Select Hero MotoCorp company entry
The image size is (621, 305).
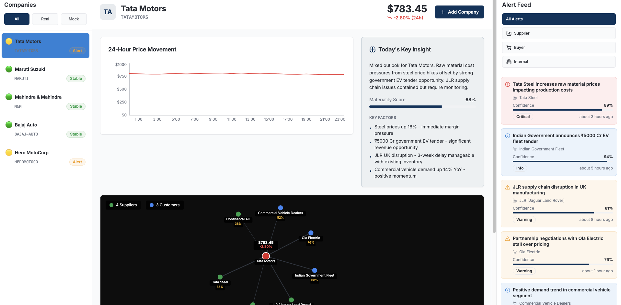click(45, 157)
